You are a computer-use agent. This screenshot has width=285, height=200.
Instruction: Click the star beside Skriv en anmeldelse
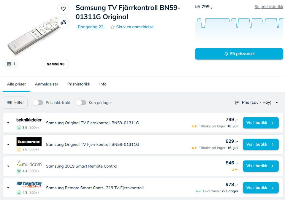pyautogui.click(x=113, y=27)
